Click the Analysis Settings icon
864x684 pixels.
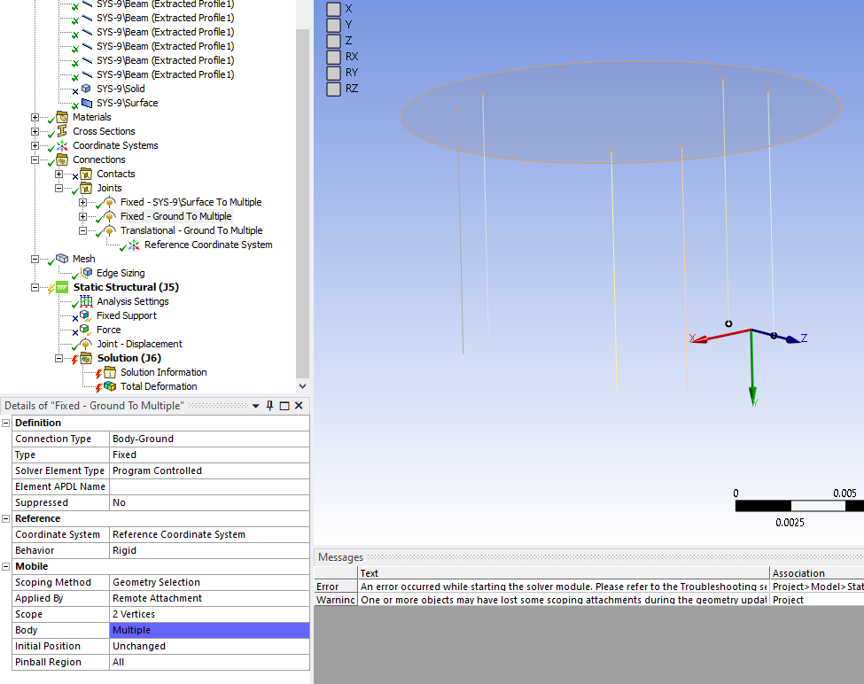tap(86, 301)
